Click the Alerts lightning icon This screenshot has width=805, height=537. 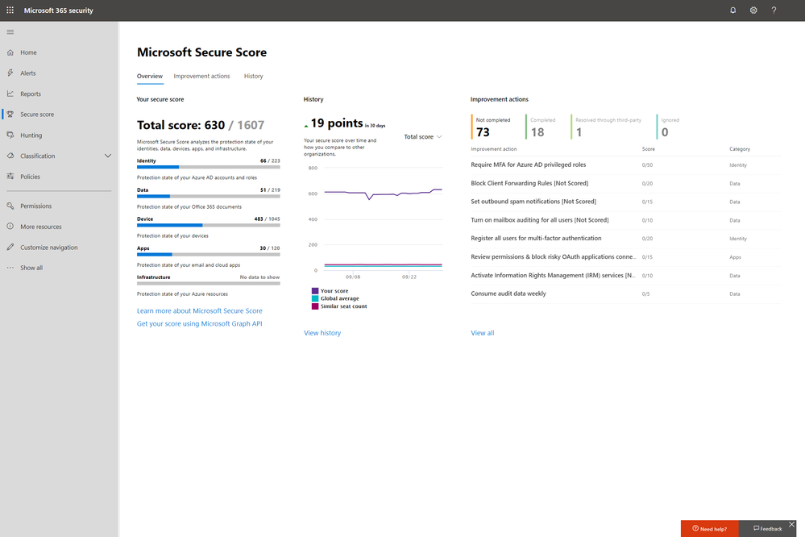tap(10, 73)
